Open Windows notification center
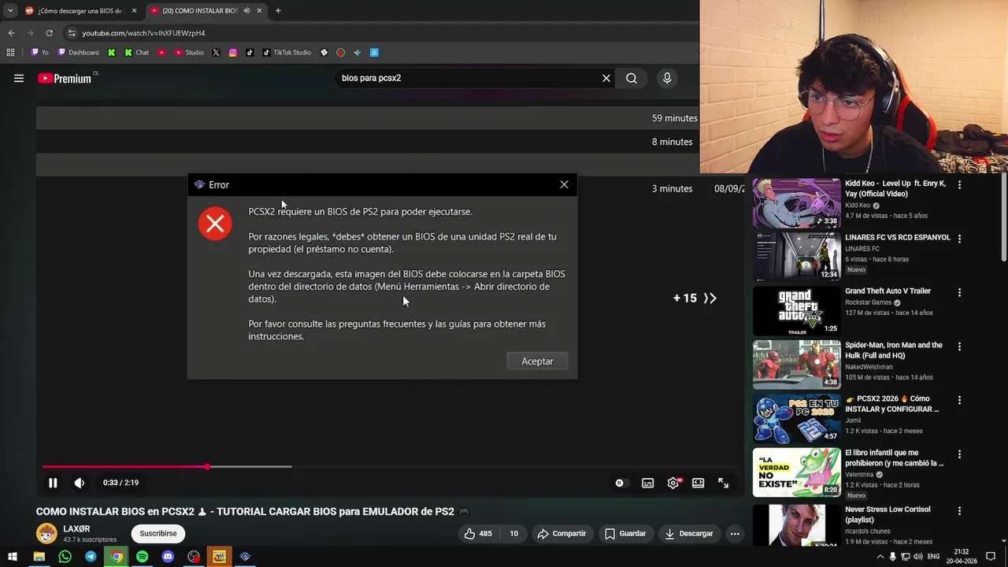This screenshot has height=567, width=1008. [991, 557]
